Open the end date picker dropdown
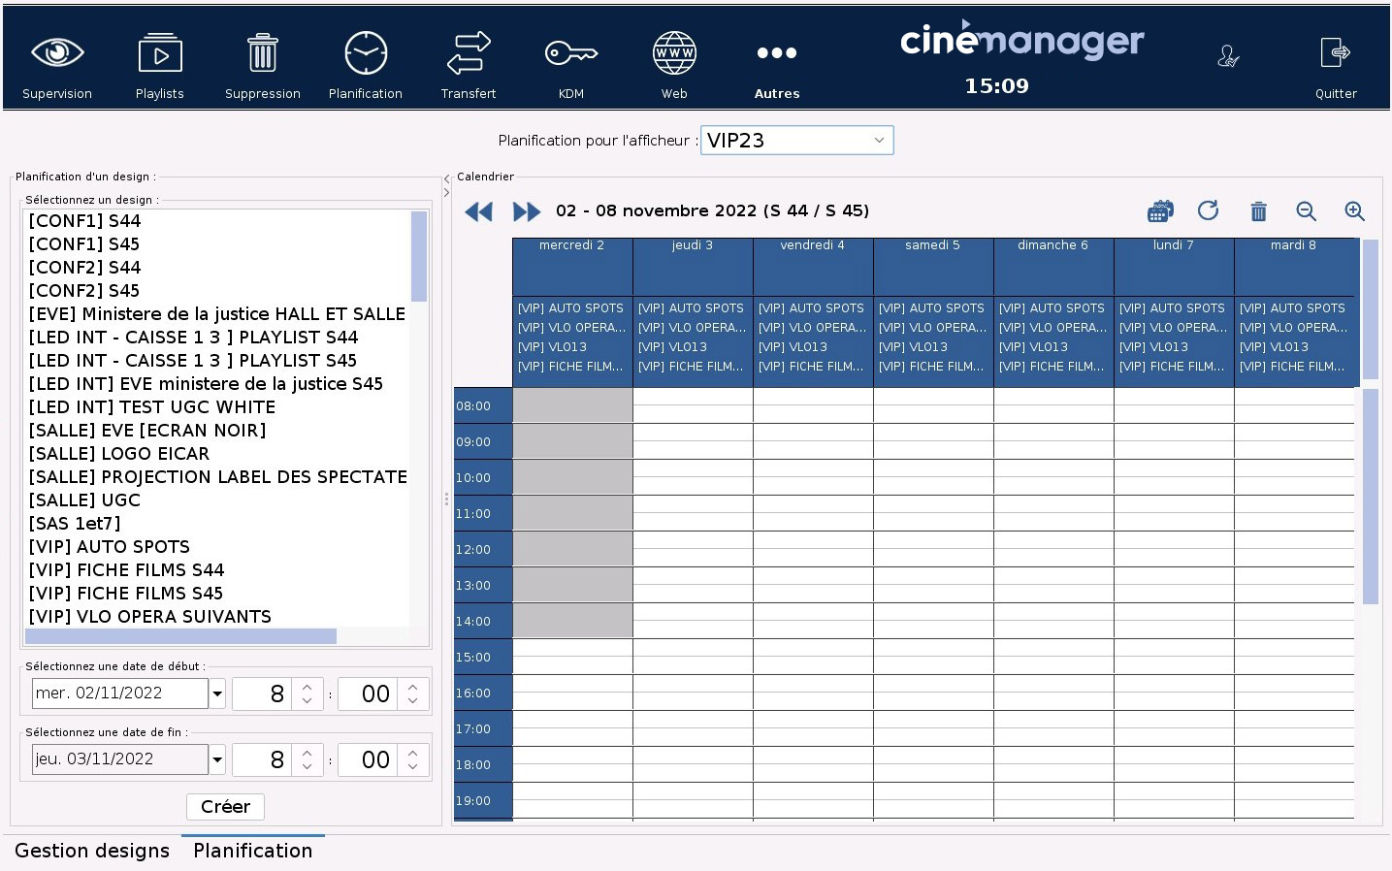The width and height of the screenshot is (1392, 871). [217, 759]
